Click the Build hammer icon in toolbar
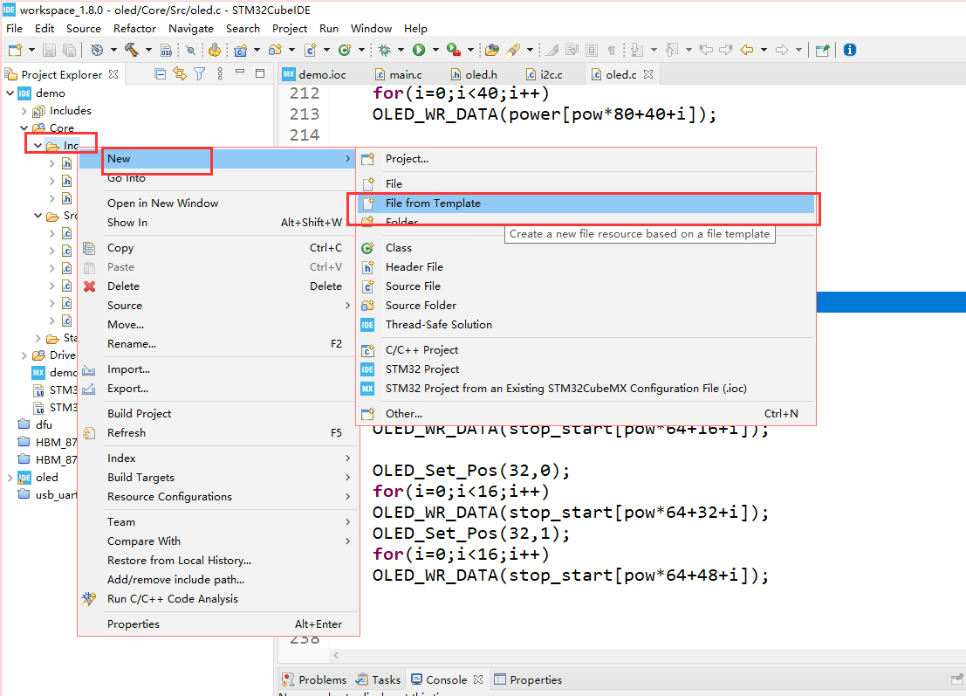The image size is (966, 696). 131,50
